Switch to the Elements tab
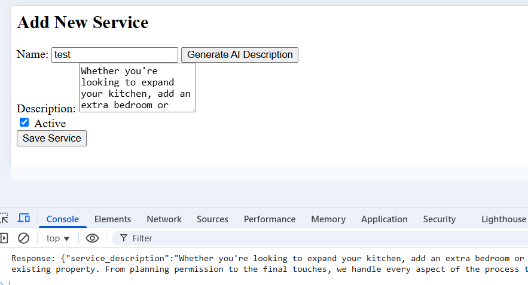The width and height of the screenshot is (528, 285). 112,219
